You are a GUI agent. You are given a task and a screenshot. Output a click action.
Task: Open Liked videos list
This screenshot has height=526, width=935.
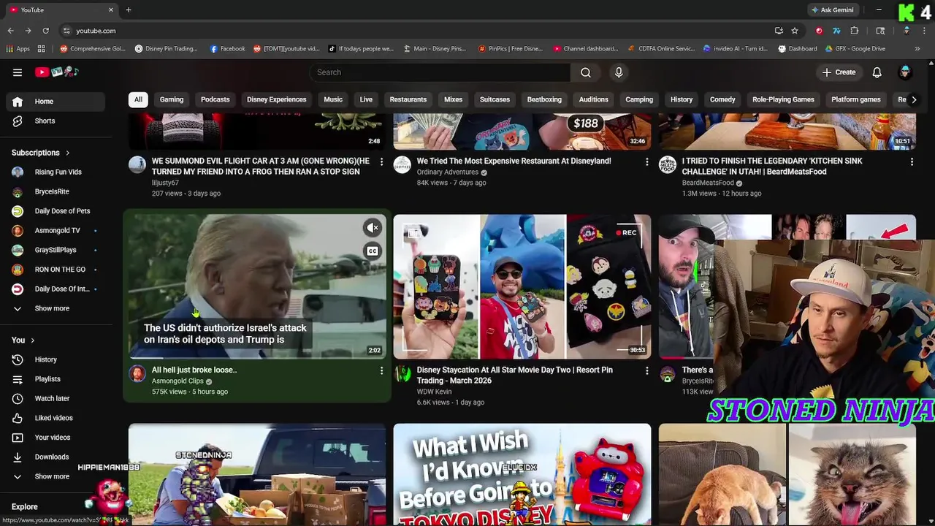click(56, 418)
